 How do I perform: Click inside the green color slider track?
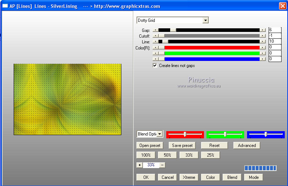click(212, 53)
